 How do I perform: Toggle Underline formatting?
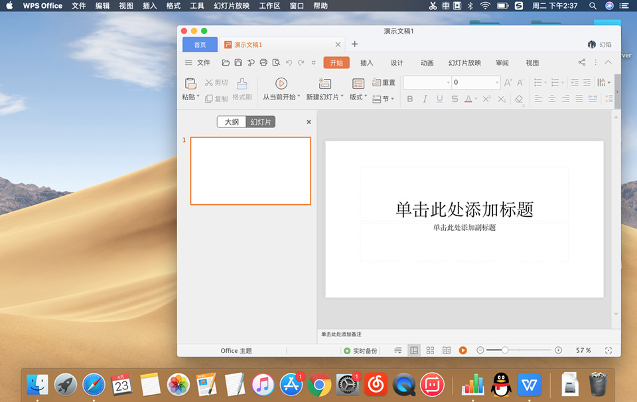pyautogui.click(x=439, y=99)
